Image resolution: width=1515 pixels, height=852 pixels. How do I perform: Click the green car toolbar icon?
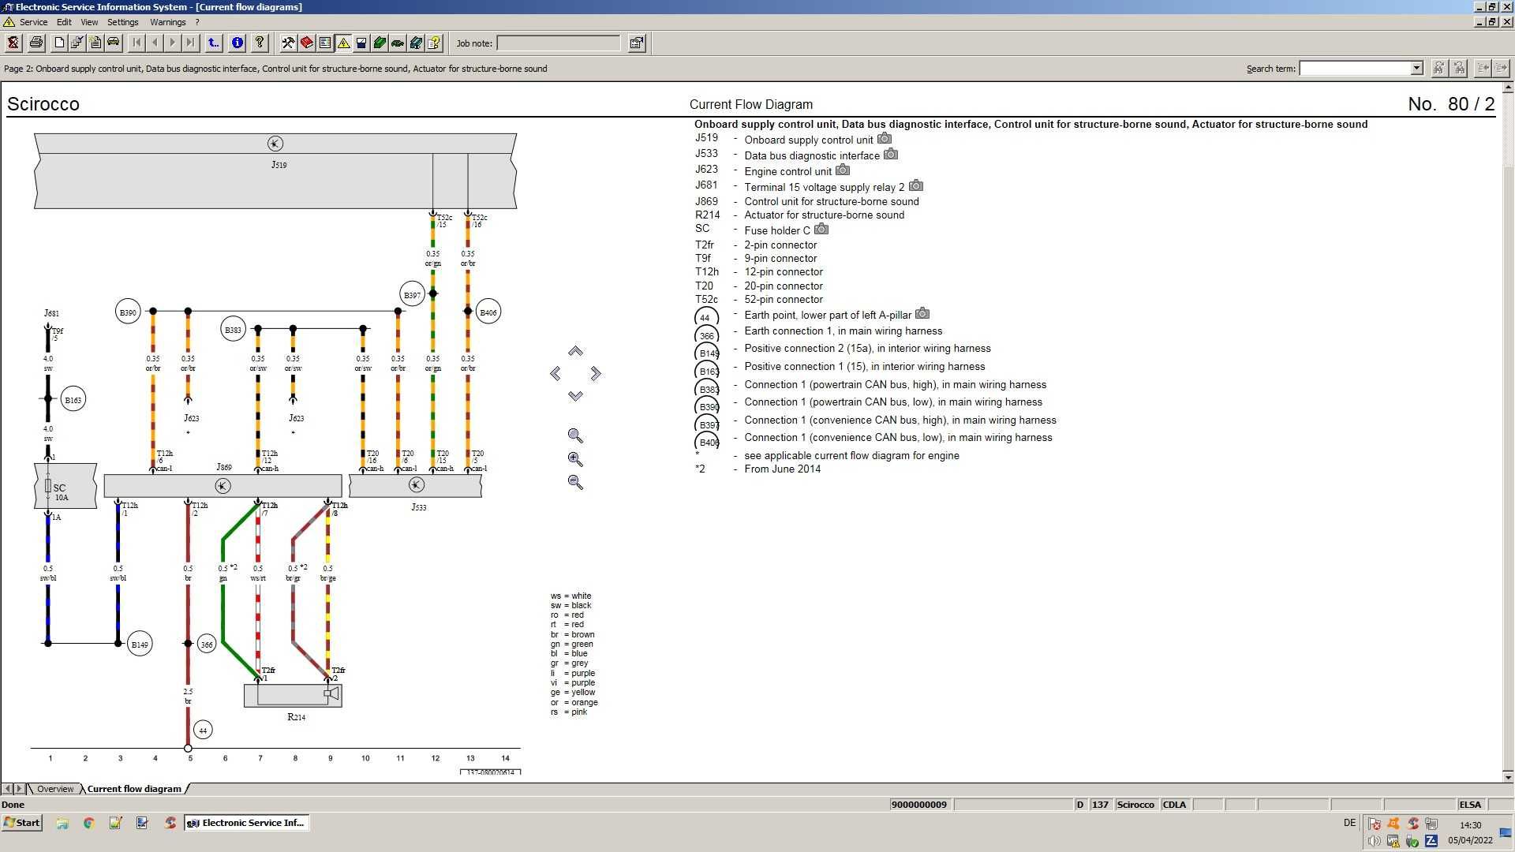coord(398,43)
